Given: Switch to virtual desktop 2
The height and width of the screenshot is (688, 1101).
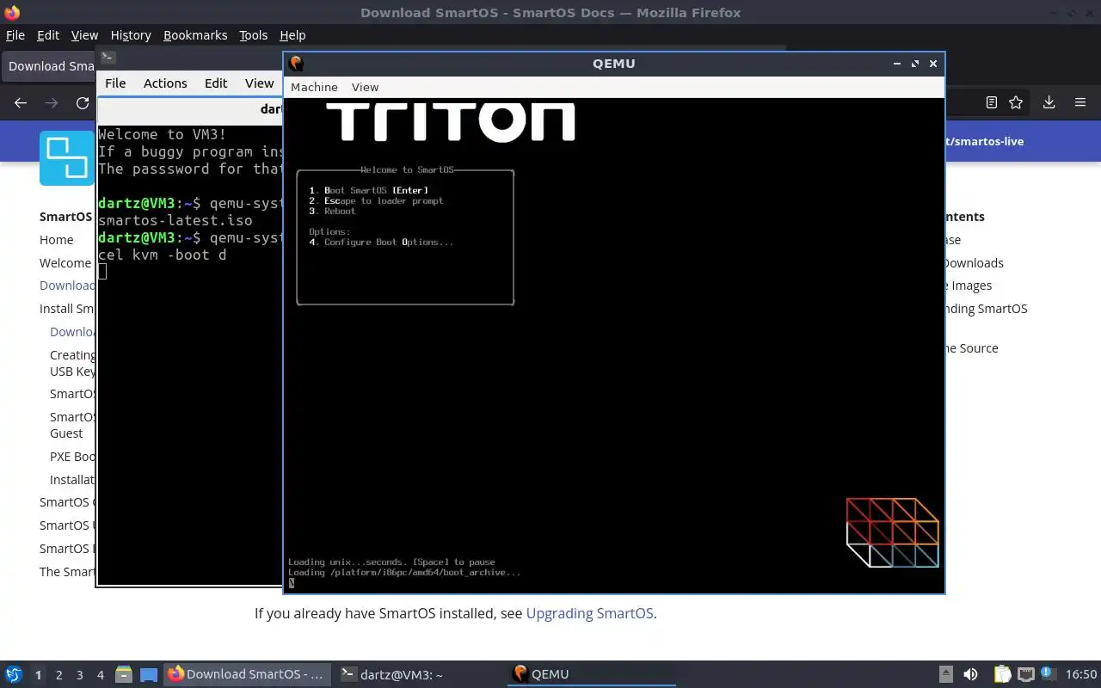Looking at the screenshot, I should [x=59, y=675].
